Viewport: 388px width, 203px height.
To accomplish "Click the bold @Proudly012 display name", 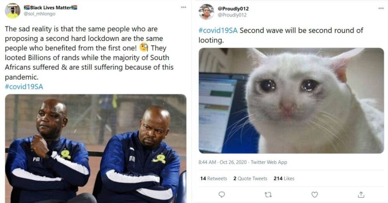I will pyautogui.click(x=233, y=9).
